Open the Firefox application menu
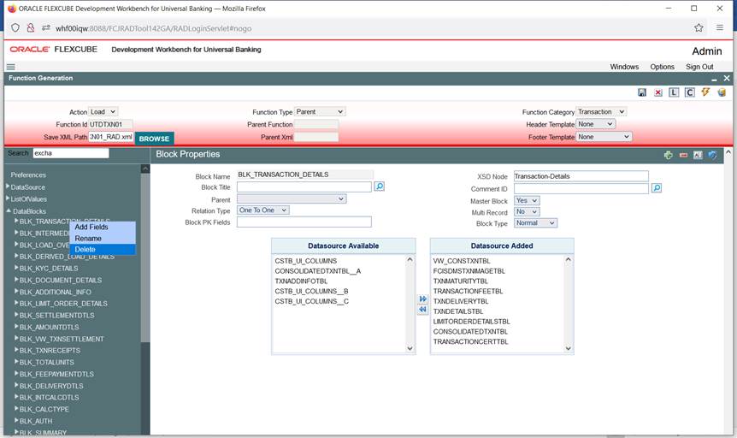Image resolution: width=737 pixels, height=438 pixels. click(x=720, y=27)
